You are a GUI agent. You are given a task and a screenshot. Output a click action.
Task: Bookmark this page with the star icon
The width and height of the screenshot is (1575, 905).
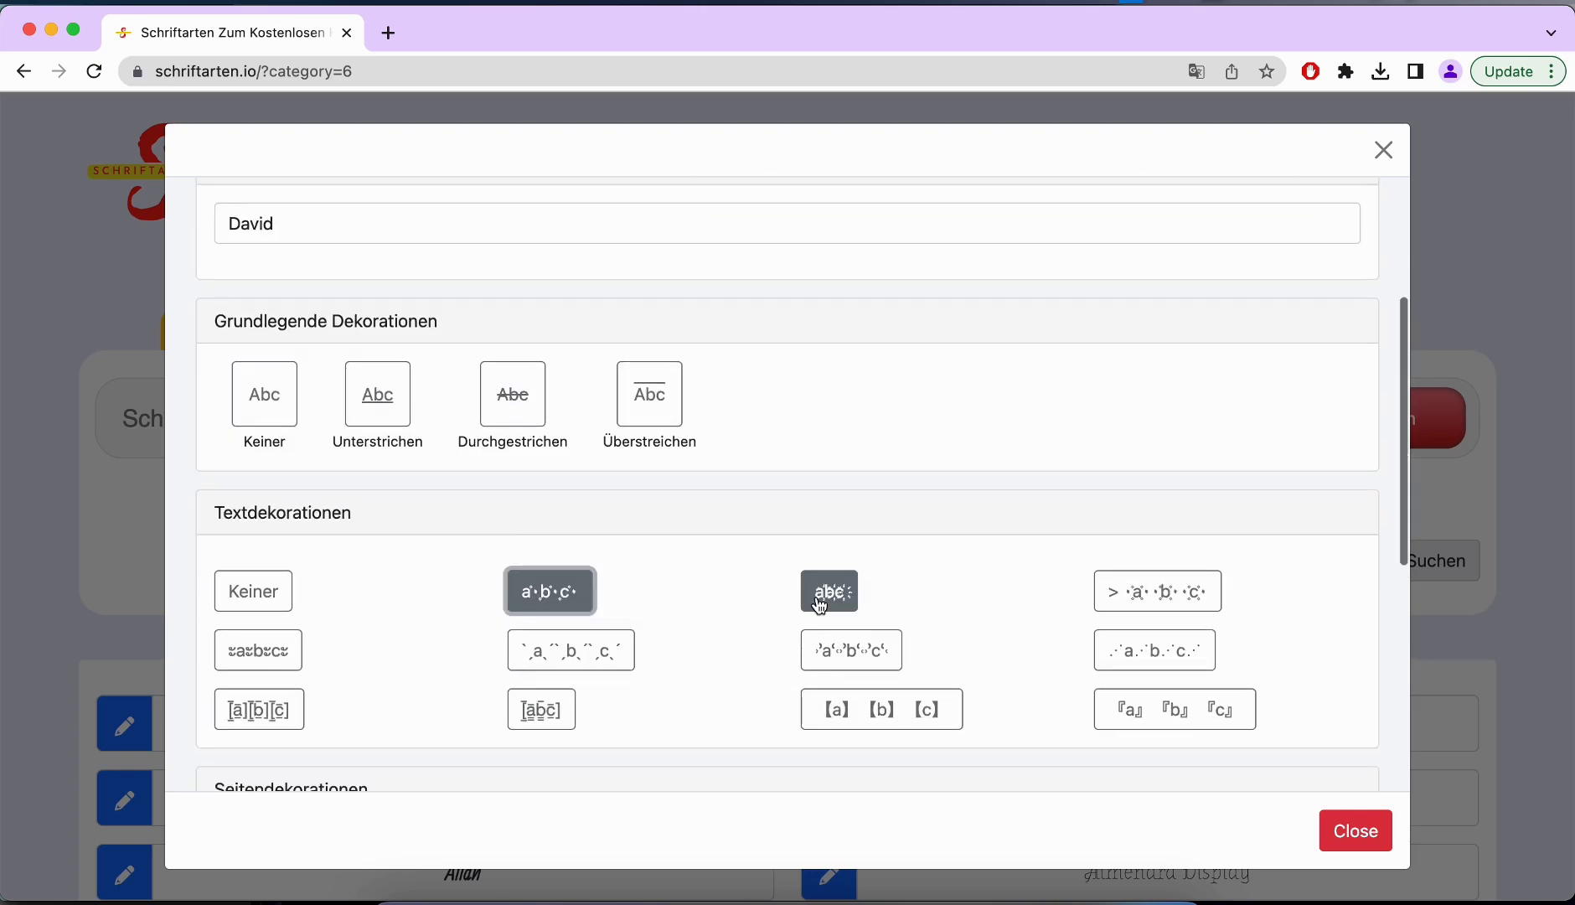click(x=1267, y=71)
